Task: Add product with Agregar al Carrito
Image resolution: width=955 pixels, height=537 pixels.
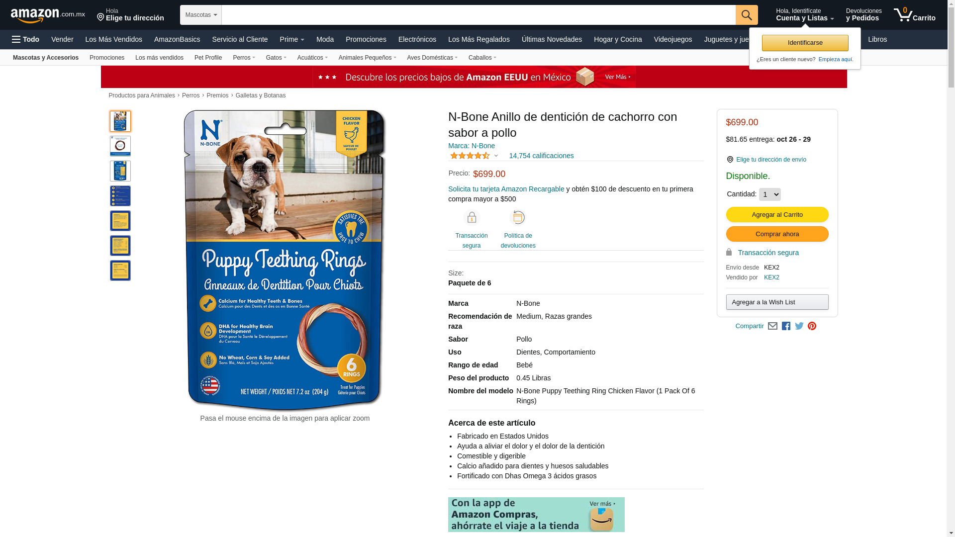Action: pyautogui.click(x=777, y=215)
